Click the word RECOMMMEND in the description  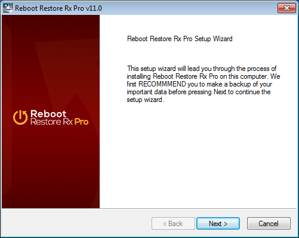pyautogui.click(x=162, y=84)
